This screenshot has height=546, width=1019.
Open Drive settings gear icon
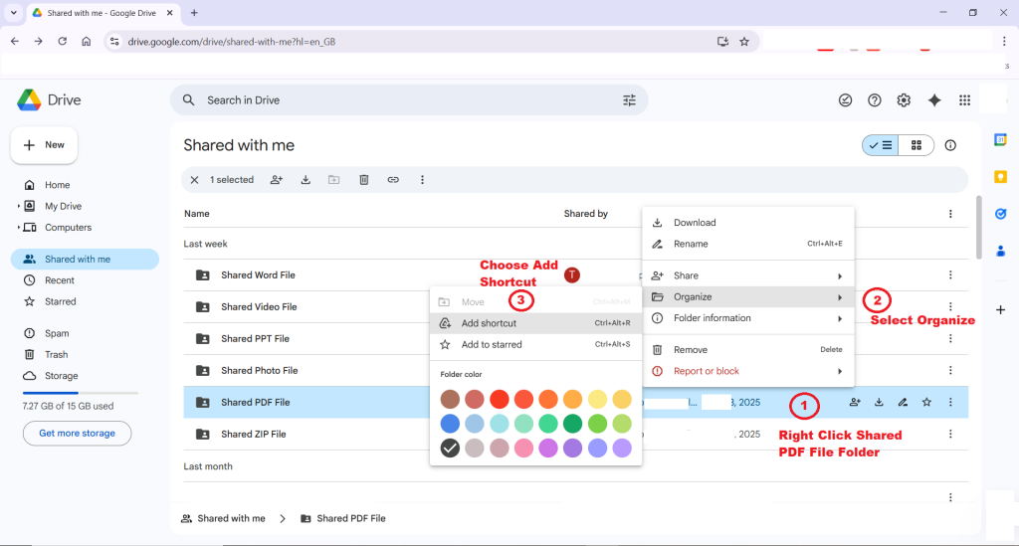[x=904, y=100]
